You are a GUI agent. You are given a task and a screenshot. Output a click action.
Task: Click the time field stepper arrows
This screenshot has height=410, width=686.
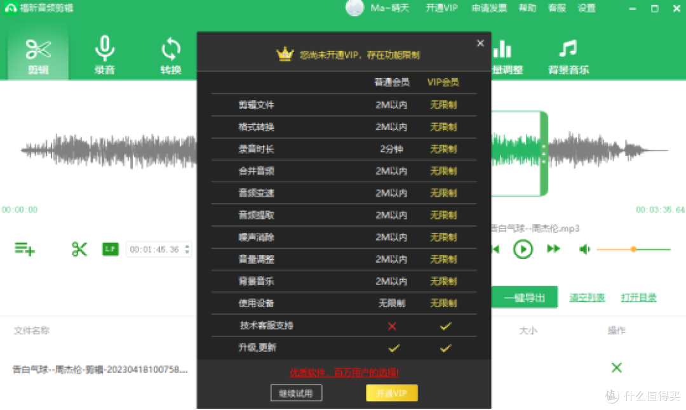coord(187,249)
